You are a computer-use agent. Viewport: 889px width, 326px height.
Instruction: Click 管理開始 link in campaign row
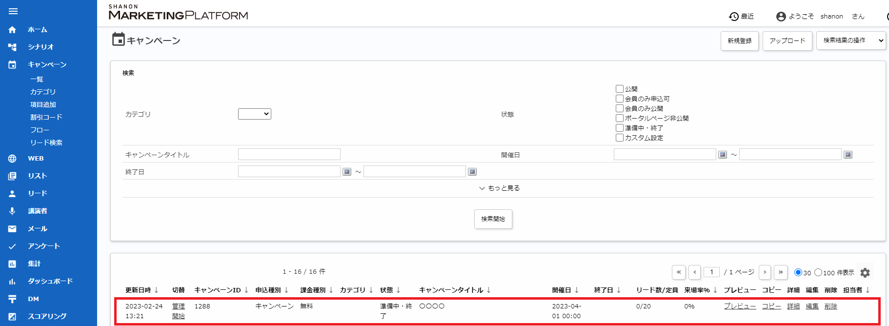point(179,311)
